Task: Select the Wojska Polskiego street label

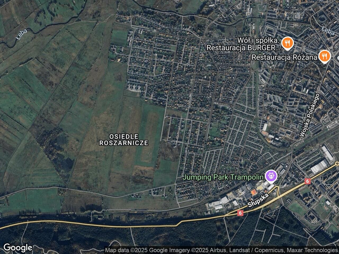Action: pos(310,115)
